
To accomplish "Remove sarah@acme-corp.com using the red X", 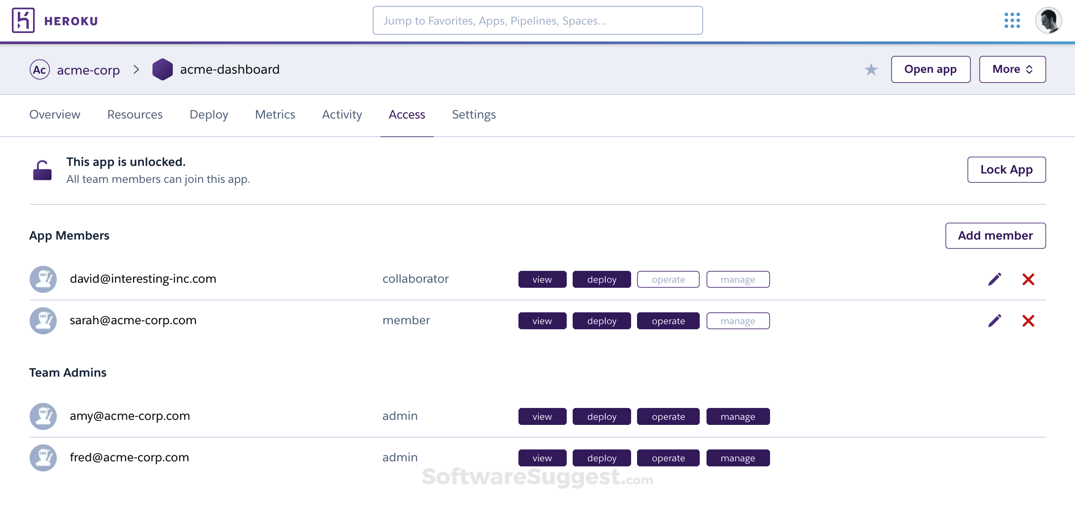I will [x=1028, y=320].
